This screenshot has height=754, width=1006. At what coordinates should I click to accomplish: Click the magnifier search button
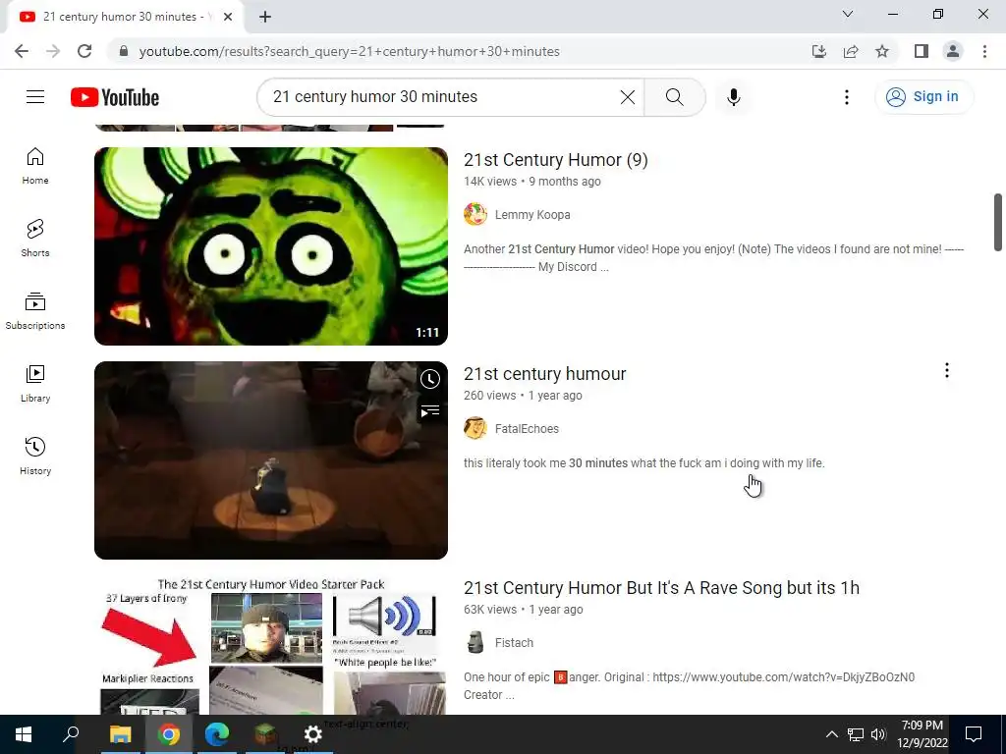pyautogui.click(x=674, y=97)
